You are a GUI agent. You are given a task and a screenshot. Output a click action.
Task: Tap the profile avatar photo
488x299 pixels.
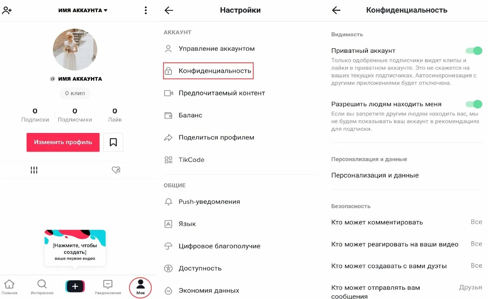tap(75, 49)
